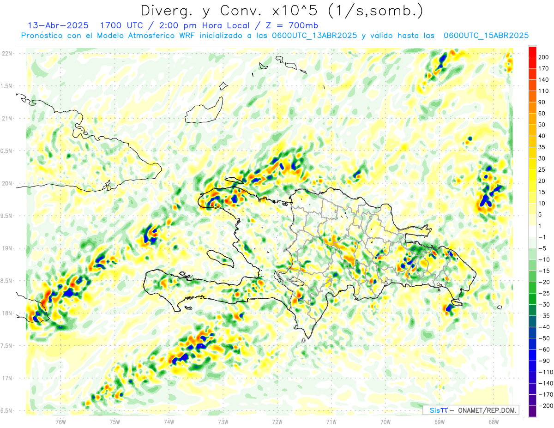Click the title 'Diverg. y Conv. x10^5'
554x428 pixels.
(232, 11)
